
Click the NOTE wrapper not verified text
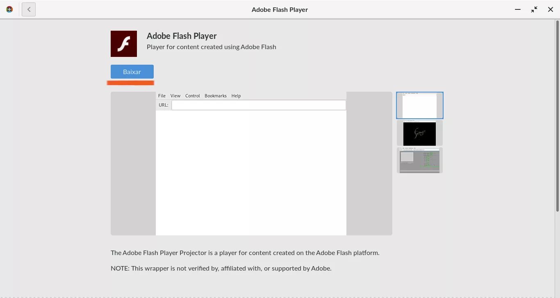pos(221,269)
